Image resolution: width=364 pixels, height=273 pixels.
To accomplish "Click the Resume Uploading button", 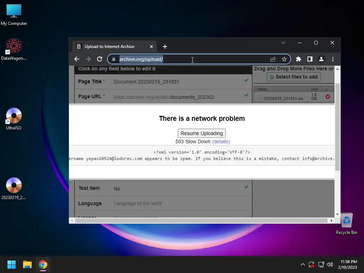I will 202,133.
